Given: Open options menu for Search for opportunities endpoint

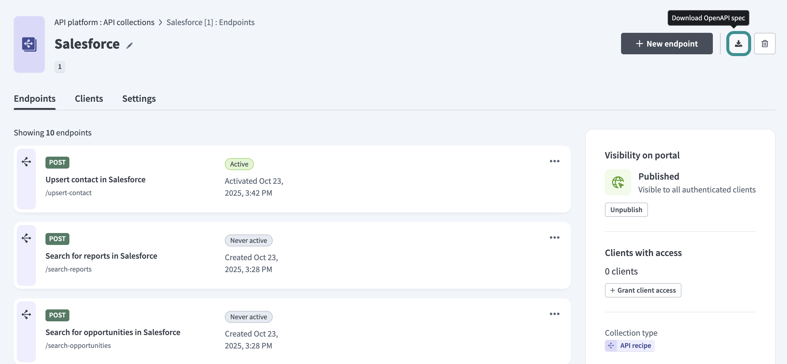Looking at the screenshot, I should point(554,314).
